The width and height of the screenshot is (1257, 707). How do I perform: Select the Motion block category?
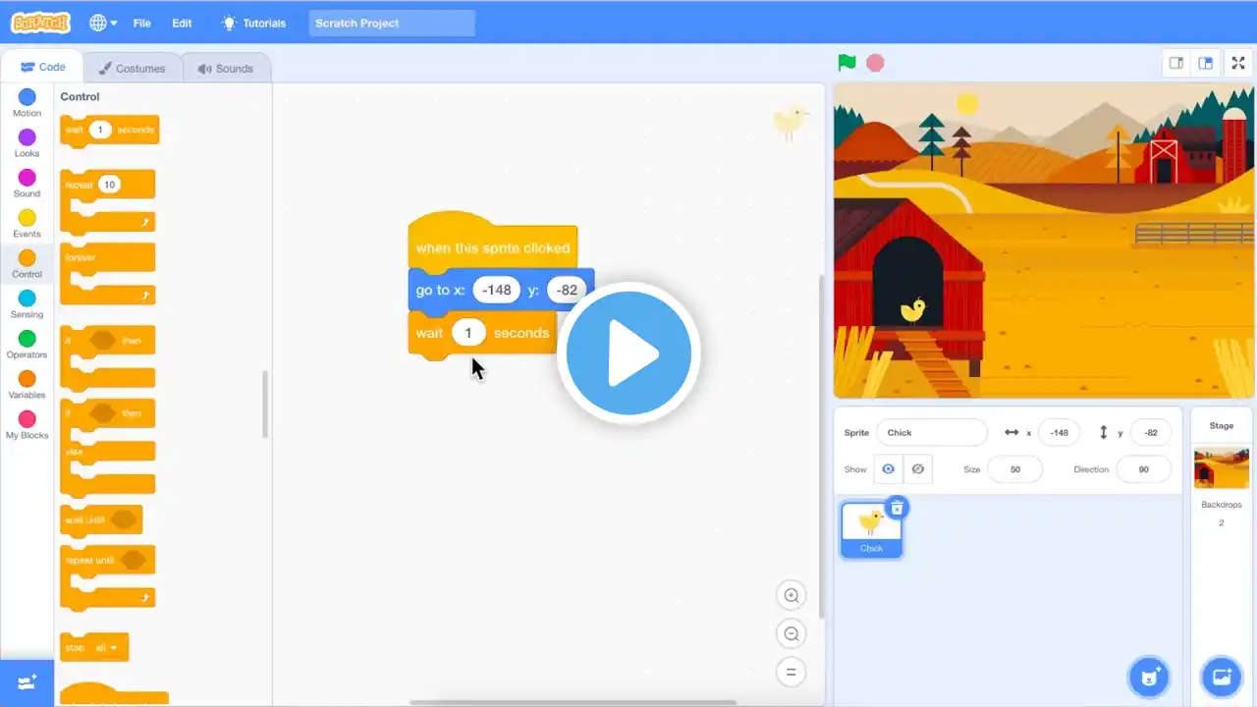(x=27, y=102)
